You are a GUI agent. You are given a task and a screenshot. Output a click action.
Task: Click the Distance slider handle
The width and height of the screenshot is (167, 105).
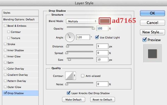67,46
